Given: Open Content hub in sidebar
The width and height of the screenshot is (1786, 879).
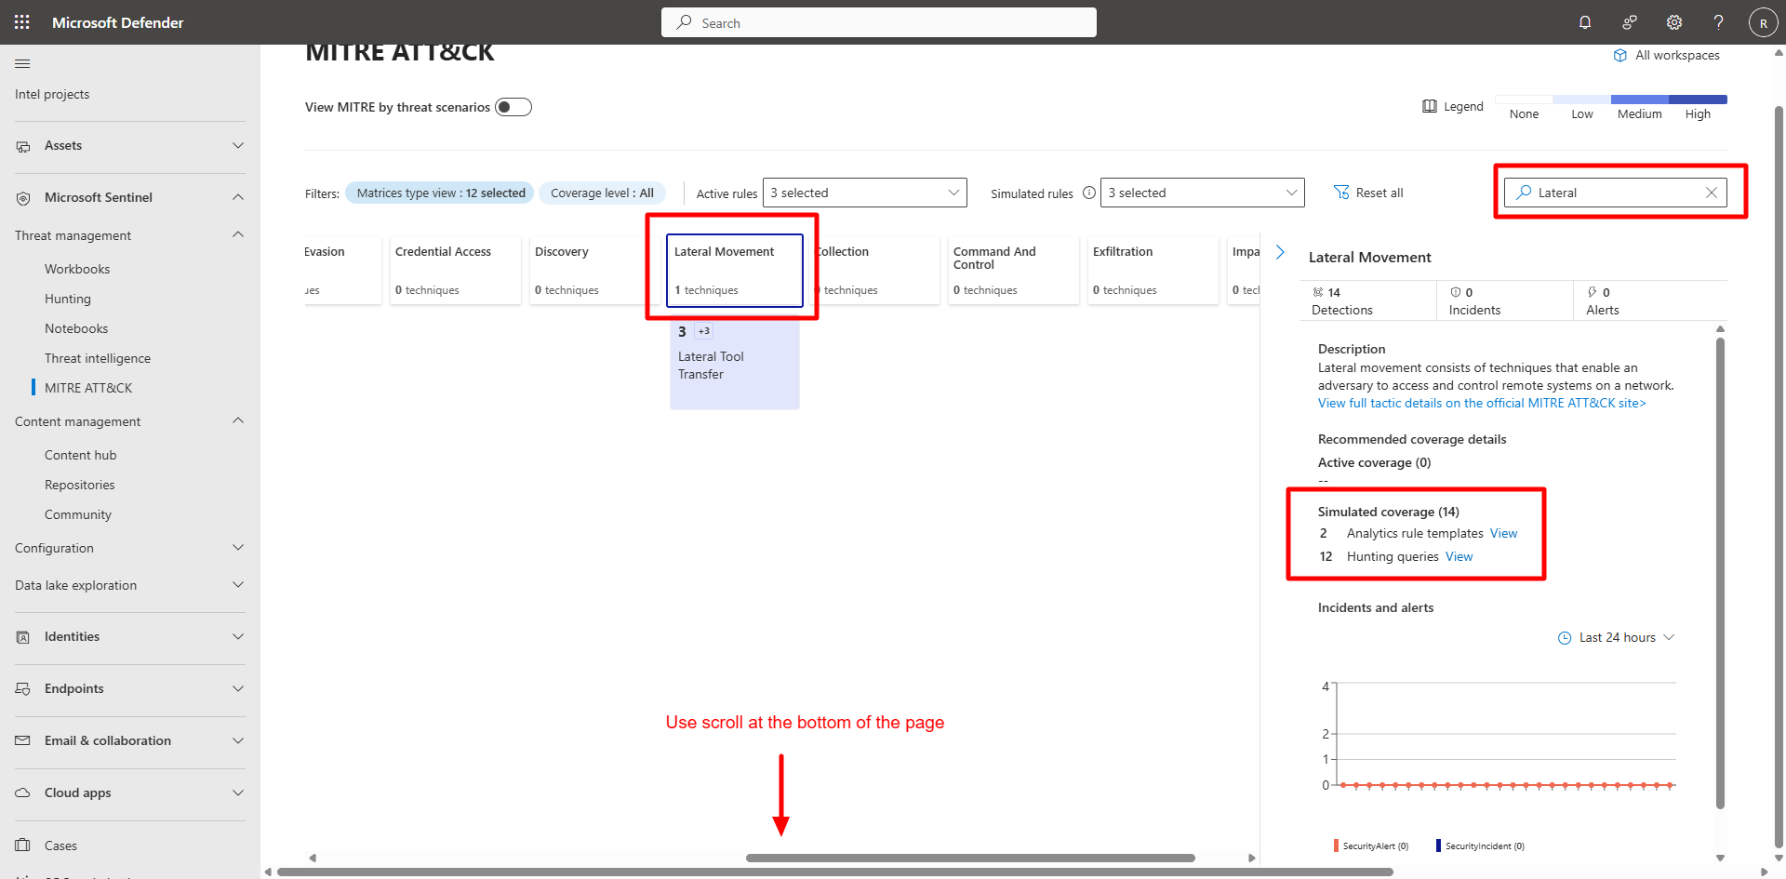Looking at the screenshot, I should 81,455.
